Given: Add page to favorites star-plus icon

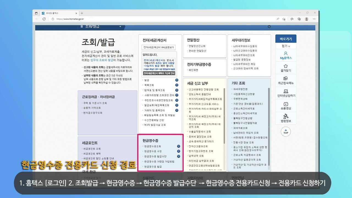Looking at the screenshot, I should pos(284,19).
